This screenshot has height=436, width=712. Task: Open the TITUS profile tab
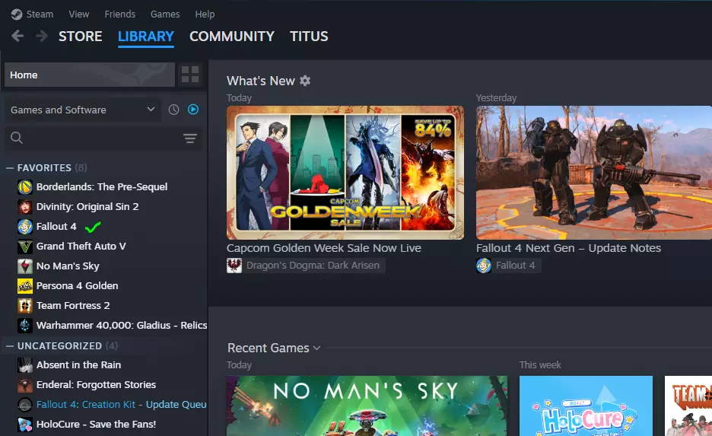coord(309,37)
